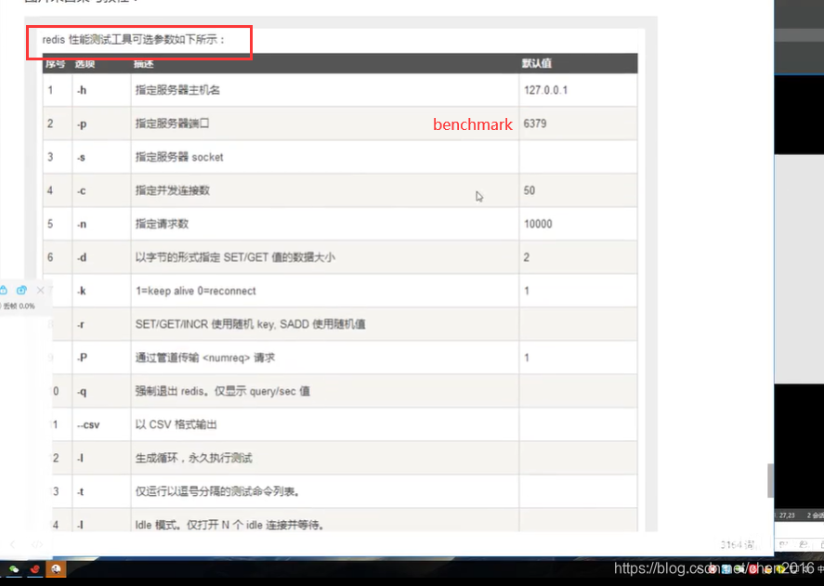Click the </> code icon at the page bottom
The image size is (824, 586).
click(x=37, y=544)
